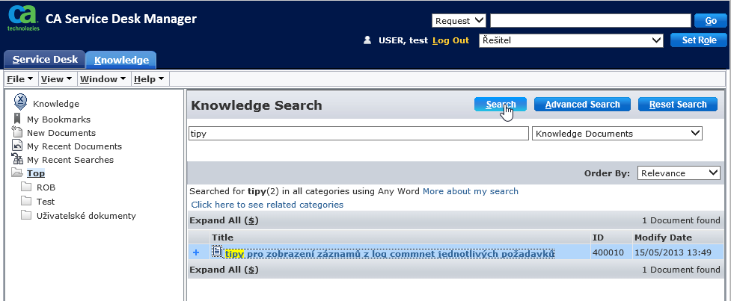Viewport: 731px width, 301px height.
Task: Click the My Bookmarks icon
Action: (17, 119)
